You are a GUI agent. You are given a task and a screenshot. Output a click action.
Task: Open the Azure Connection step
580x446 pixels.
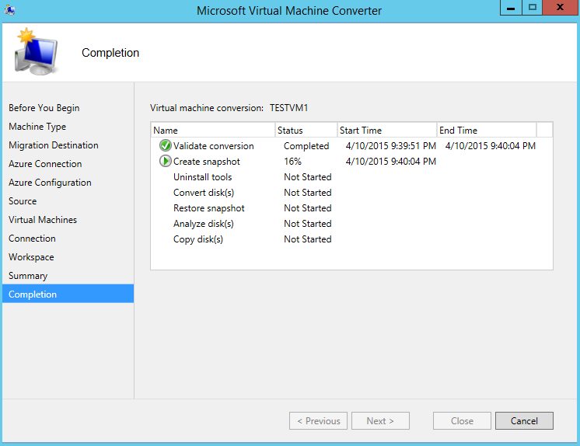(45, 164)
